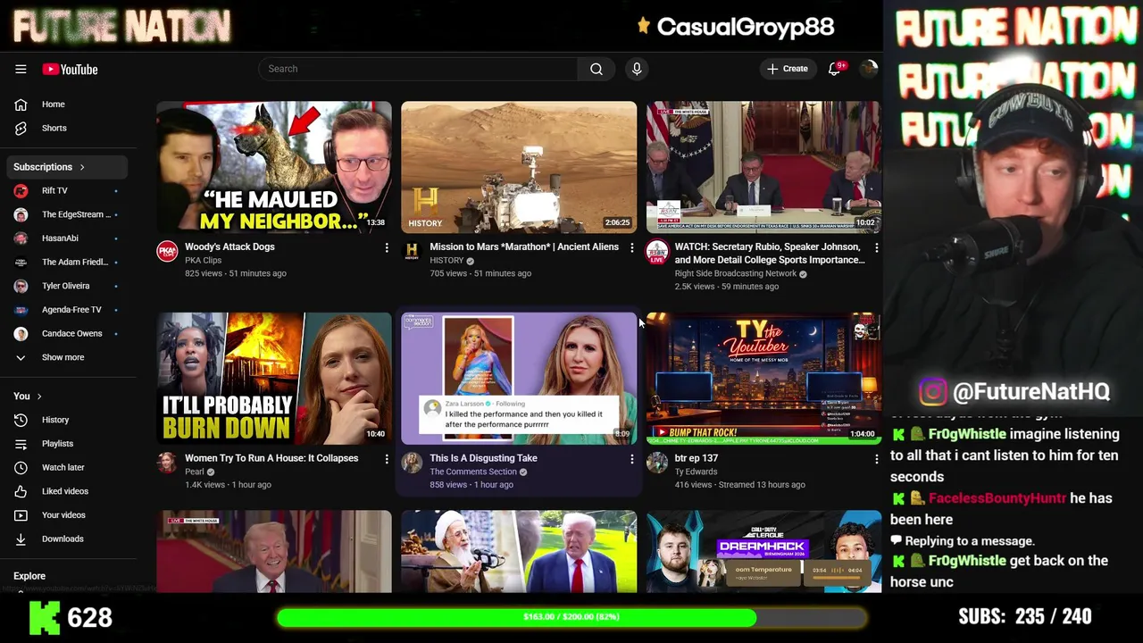The height and width of the screenshot is (643, 1143).
Task: Open options menu for Secretary Rubio video
Action: 876,247
